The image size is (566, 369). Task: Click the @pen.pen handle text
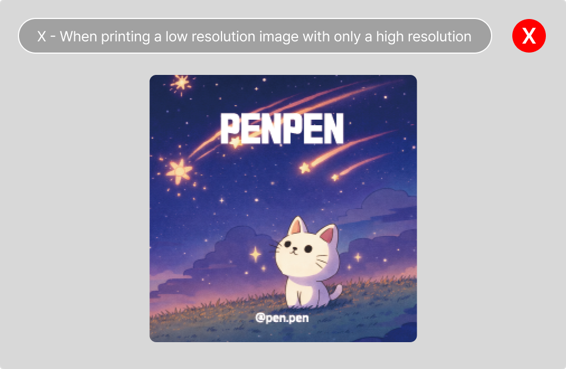[282, 318]
